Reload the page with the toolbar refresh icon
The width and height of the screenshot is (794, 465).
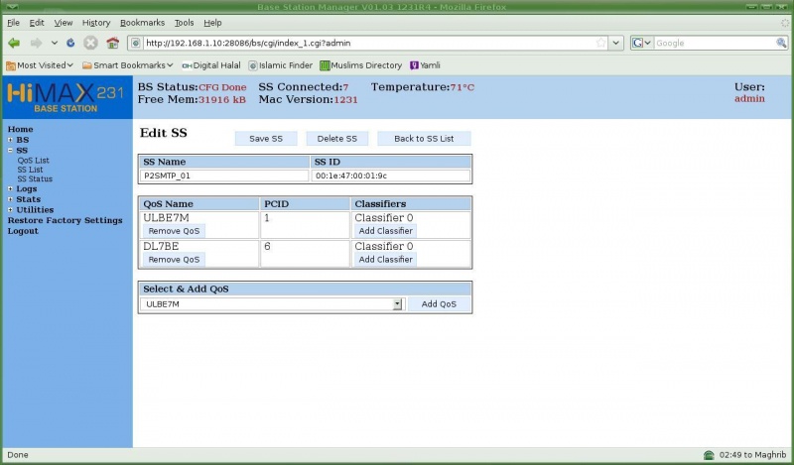pos(70,43)
